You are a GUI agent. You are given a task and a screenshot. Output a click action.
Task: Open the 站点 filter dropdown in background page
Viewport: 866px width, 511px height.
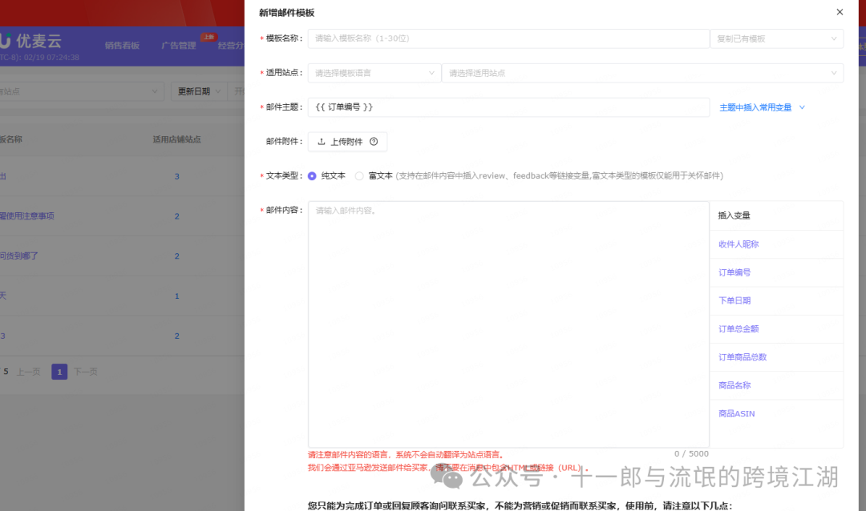tap(81, 91)
